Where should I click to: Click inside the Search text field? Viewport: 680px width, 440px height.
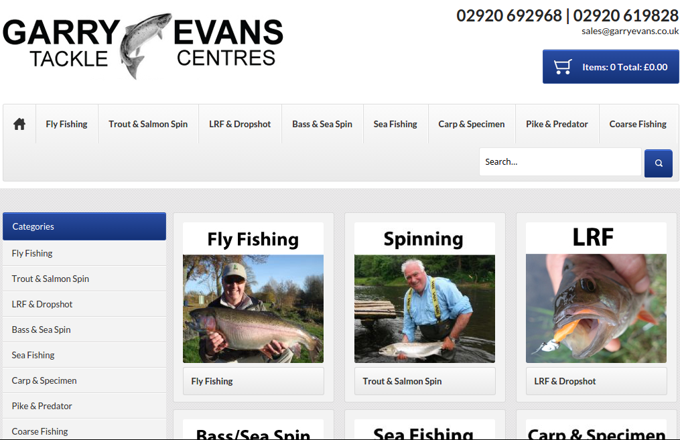[560, 161]
